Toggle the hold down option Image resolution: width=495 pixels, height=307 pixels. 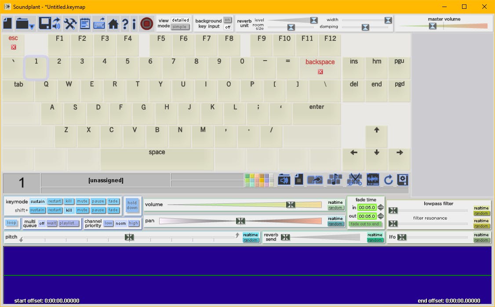tap(132, 206)
